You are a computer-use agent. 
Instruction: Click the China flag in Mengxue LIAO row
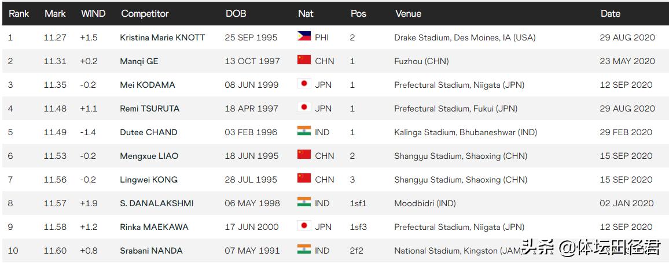(304, 155)
